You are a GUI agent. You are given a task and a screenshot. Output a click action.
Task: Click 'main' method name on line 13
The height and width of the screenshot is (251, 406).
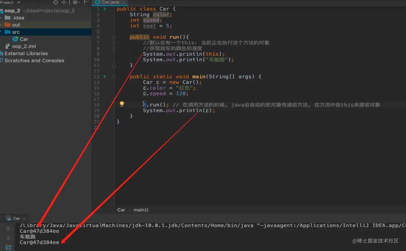pos(199,77)
